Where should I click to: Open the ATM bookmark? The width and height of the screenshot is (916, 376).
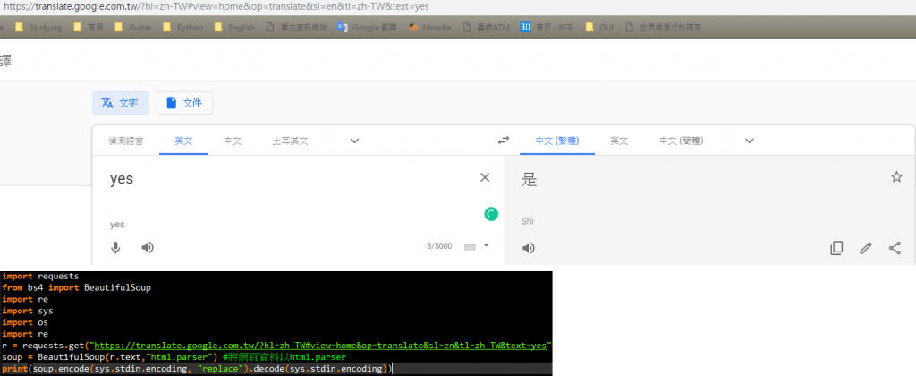tap(486, 28)
